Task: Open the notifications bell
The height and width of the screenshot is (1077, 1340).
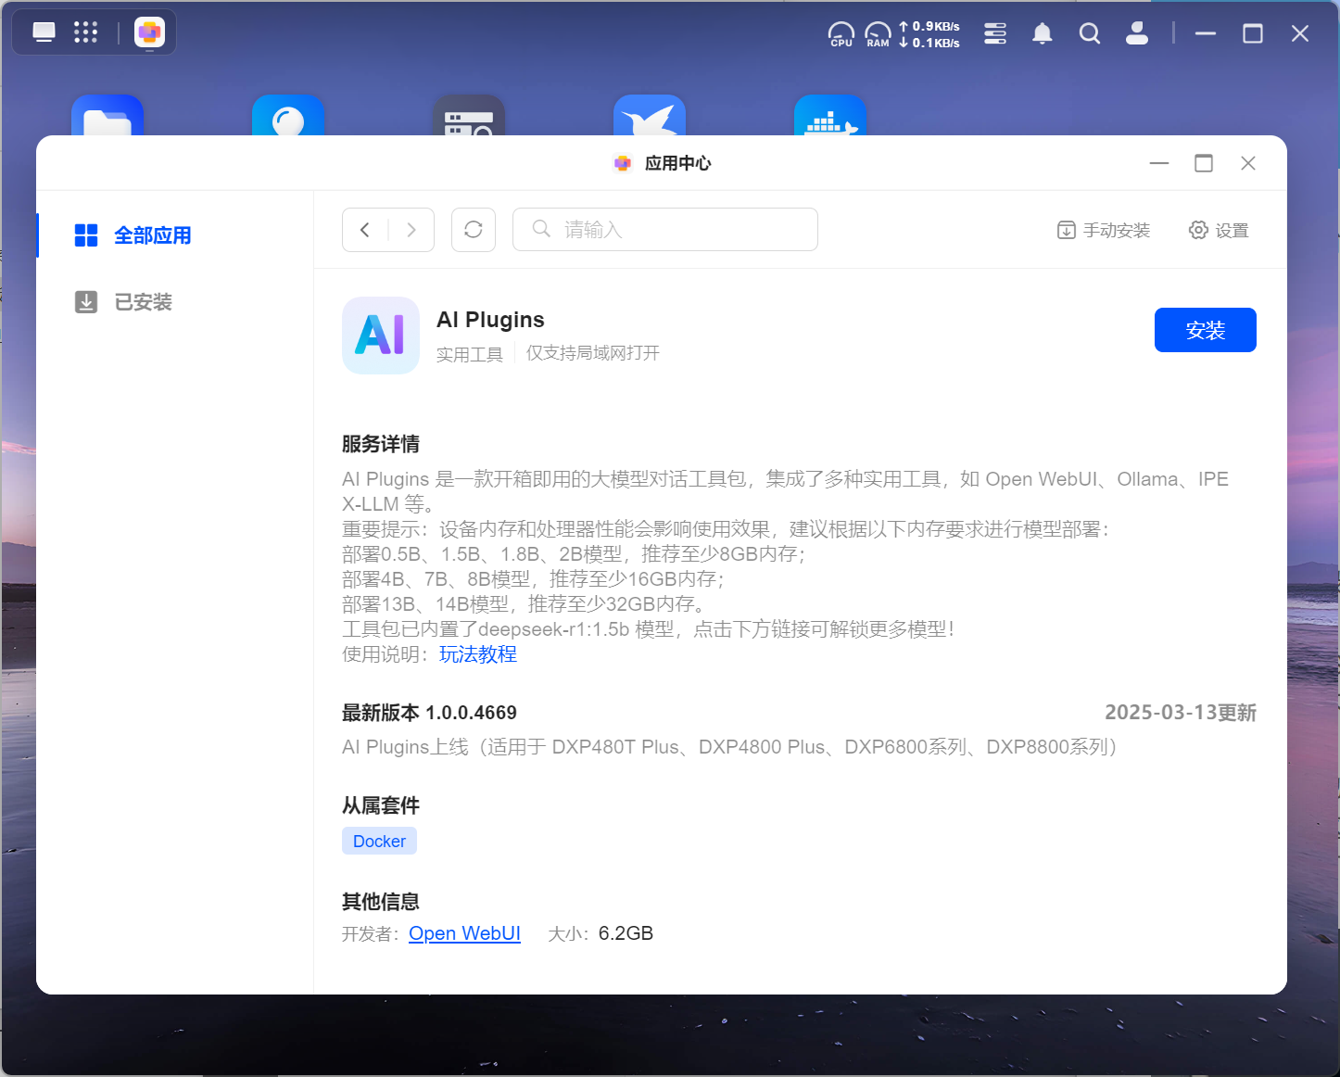Action: pyautogui.click(x=1043, y=33)
